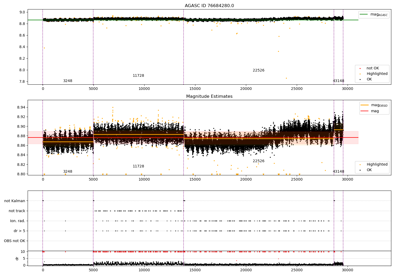This screenshot has width=395, height=276.
Task: Click the 'Ion. rad.' row label
Action: pyautogui.click(x=18, y=221)
